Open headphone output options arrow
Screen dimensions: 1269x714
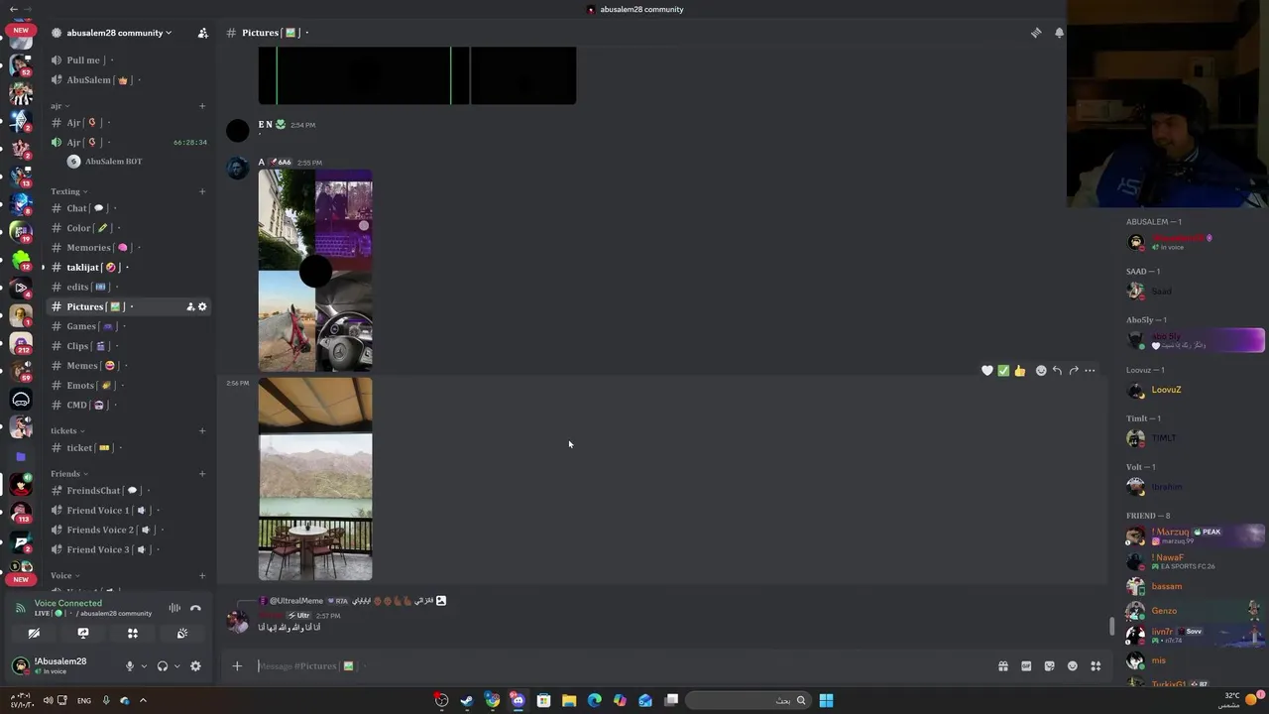tap(176, 666)
